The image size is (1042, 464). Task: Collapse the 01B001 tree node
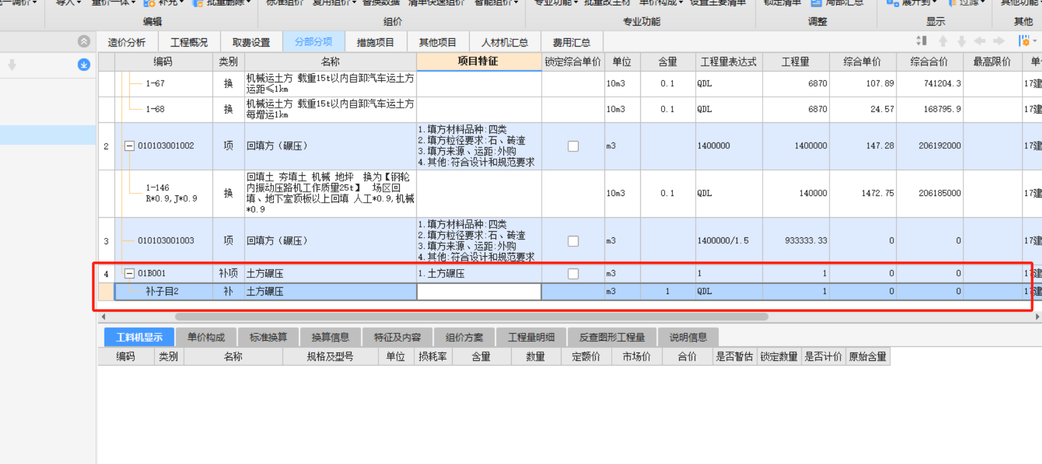pyautogui.click(x=130, y=273)
